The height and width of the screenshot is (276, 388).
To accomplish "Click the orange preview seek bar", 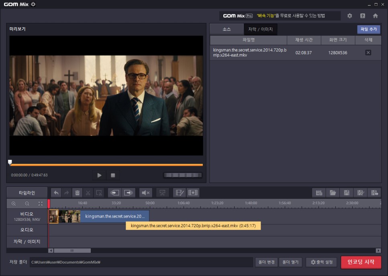I will 106,165.
